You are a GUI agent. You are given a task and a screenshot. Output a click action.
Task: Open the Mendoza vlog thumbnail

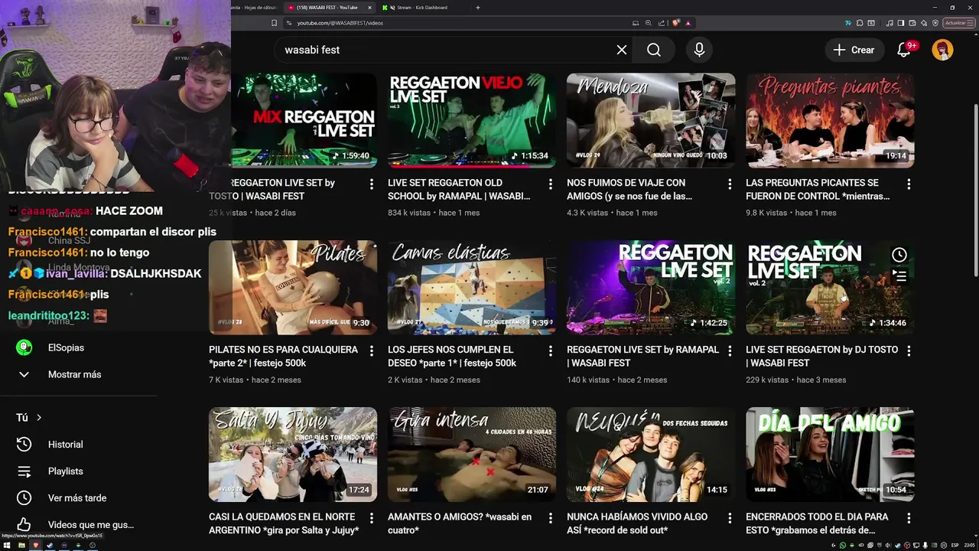[651, 120]
